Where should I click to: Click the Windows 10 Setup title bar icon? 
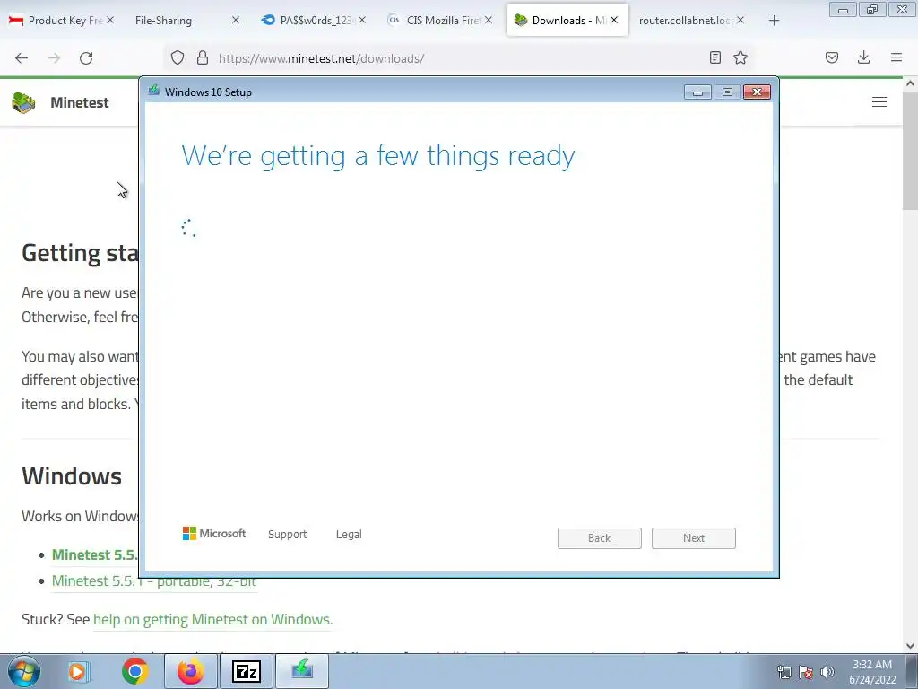click(x=154, y=91)
